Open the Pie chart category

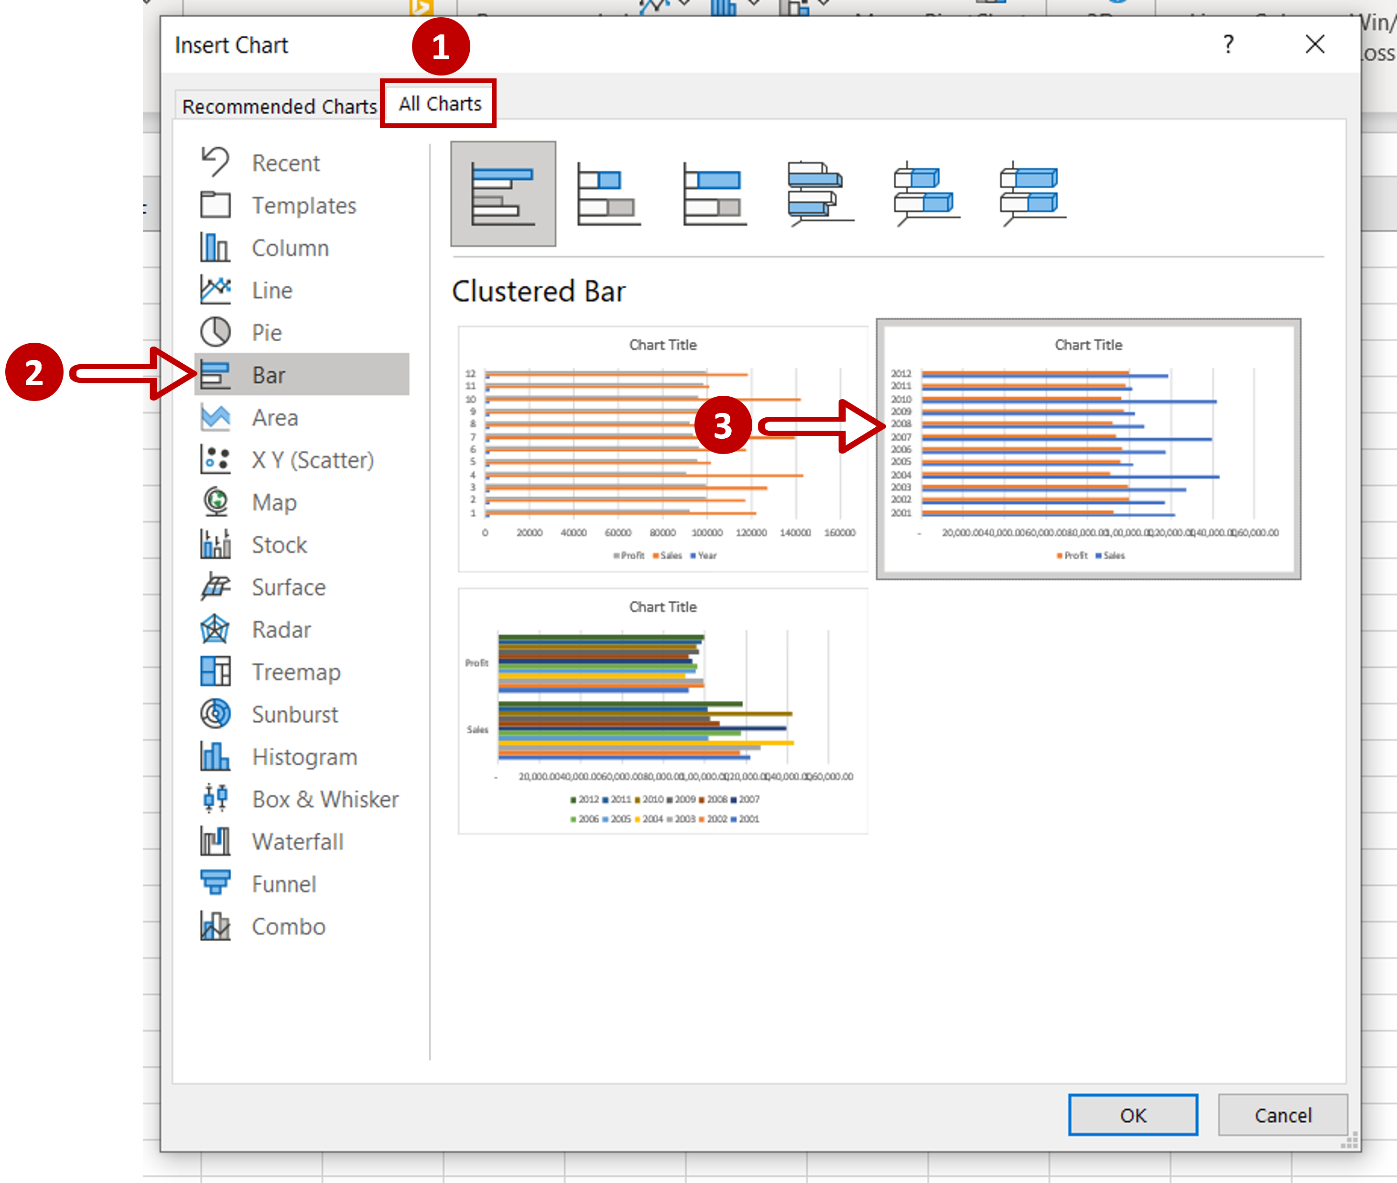tap(266, 333)
